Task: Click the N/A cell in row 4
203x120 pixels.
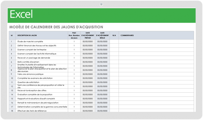Action: [x=114, y=54]
